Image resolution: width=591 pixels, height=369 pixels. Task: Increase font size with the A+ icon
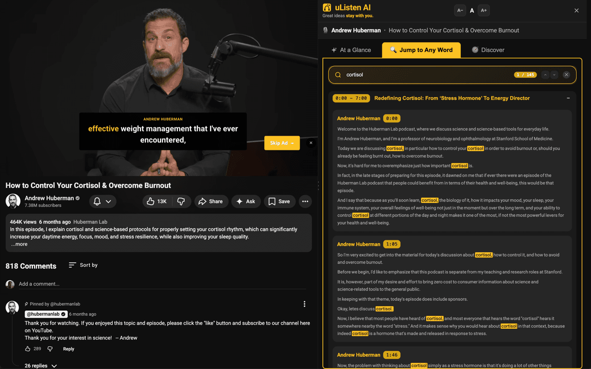pos(483,10)
